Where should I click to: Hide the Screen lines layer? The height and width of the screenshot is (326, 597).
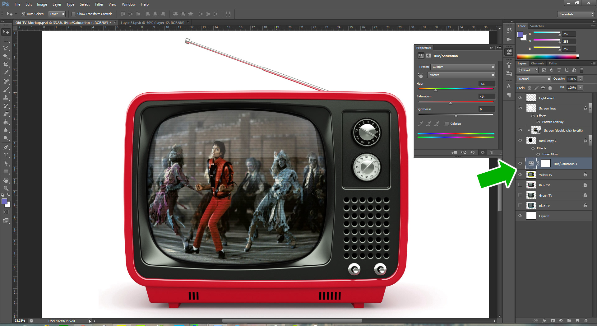[x=520, y=108]
